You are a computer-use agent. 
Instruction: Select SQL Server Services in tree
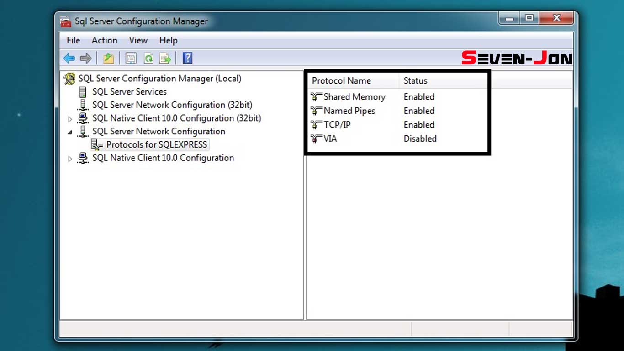tap(129, 92)
